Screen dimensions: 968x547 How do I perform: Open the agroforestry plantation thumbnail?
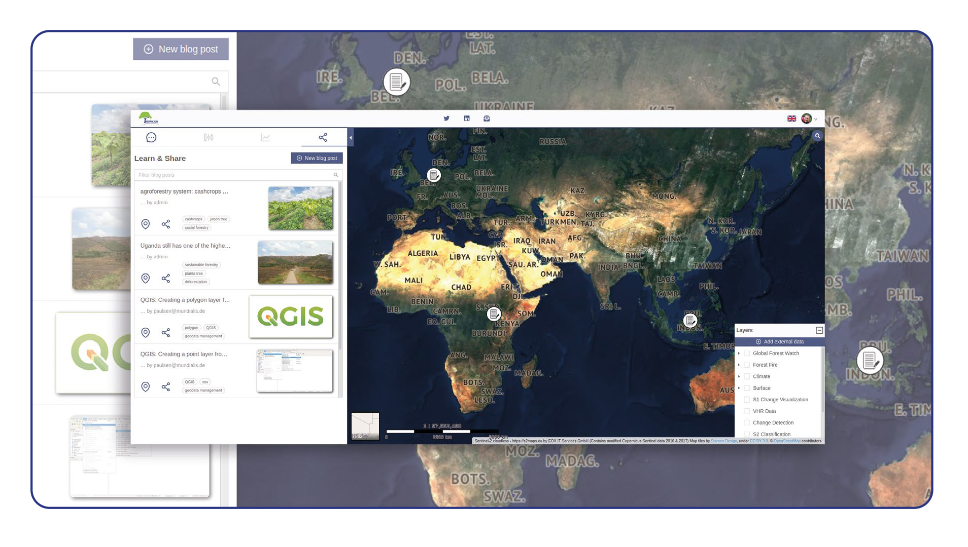click(300, 208)
